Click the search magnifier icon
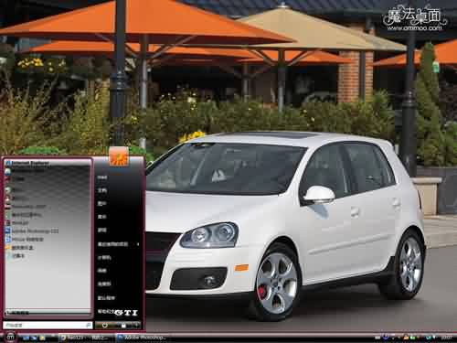Screen dimensions: 457x343 (89, 326)
